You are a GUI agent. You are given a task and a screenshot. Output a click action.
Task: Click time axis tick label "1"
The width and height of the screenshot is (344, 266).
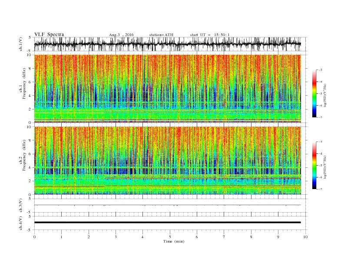[61, 237]
